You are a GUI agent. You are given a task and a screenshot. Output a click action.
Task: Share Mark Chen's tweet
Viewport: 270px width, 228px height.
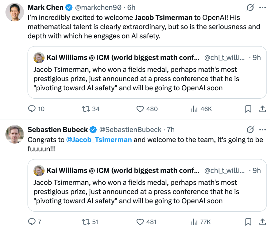coord(262,109)
